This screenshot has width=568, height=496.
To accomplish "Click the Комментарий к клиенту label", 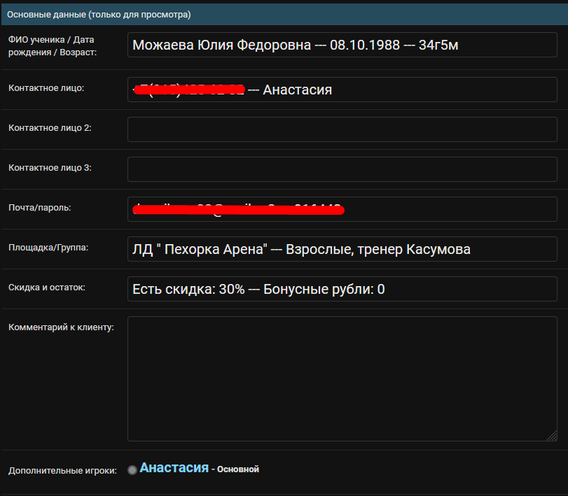I will point(60,327).
